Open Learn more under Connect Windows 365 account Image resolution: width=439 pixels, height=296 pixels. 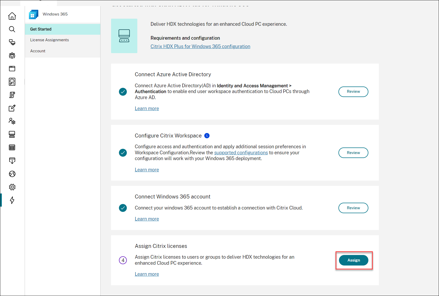pos(147,219)
